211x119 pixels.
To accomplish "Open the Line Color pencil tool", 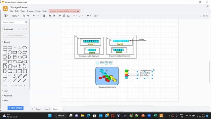I will point(64,16).
